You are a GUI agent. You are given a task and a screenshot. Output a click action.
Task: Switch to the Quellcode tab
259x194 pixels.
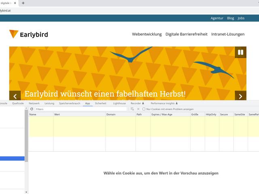(18, 103)
